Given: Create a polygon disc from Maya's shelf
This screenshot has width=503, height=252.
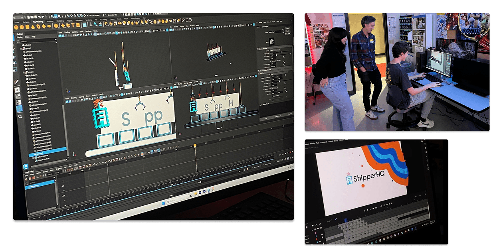Looking at the screenshot, I should click(x=50, y=26).
